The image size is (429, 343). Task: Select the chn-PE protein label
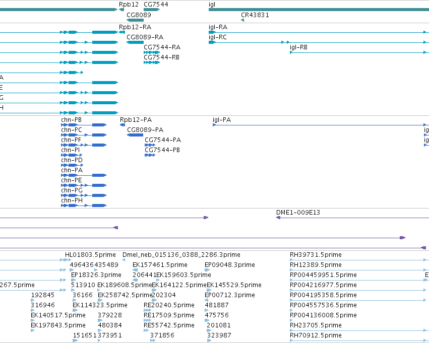click(x=72, y=180)
